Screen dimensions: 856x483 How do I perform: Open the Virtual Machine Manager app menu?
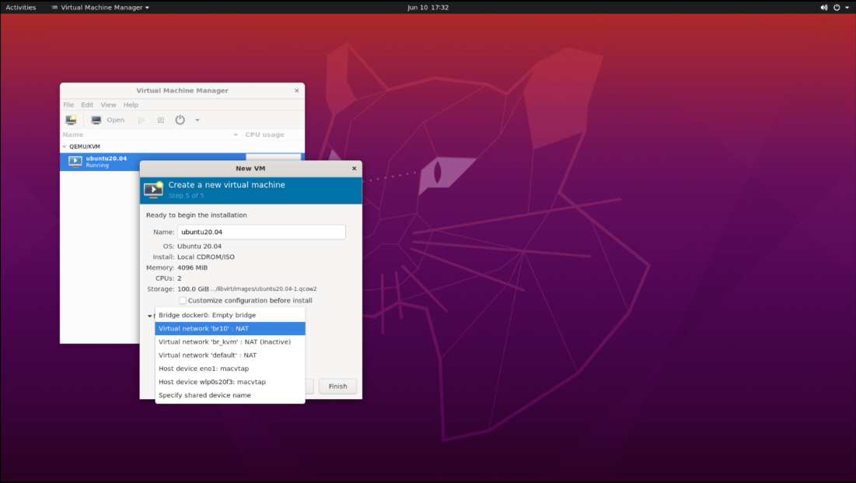(100, 7)
